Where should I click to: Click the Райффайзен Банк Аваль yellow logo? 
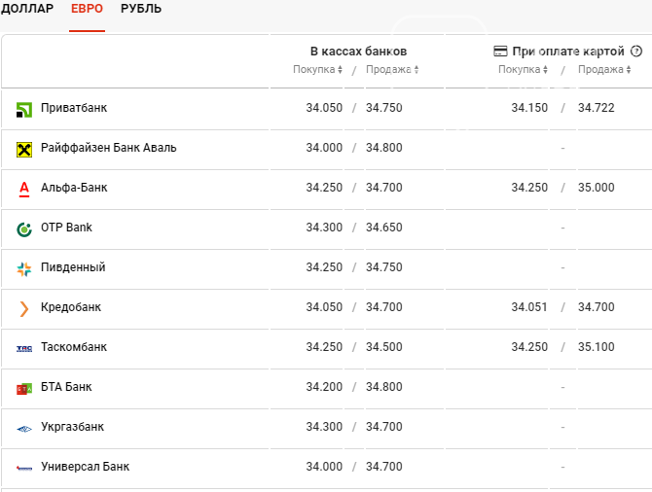(x=24, y=150)
